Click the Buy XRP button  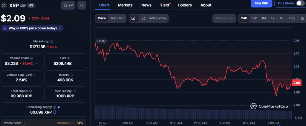pos(261,3)
